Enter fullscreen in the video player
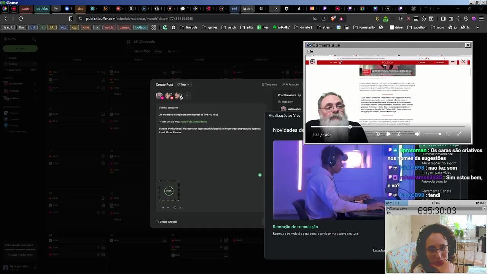The image size is (487, 274). pyautogui.click(x=459, y=134)
